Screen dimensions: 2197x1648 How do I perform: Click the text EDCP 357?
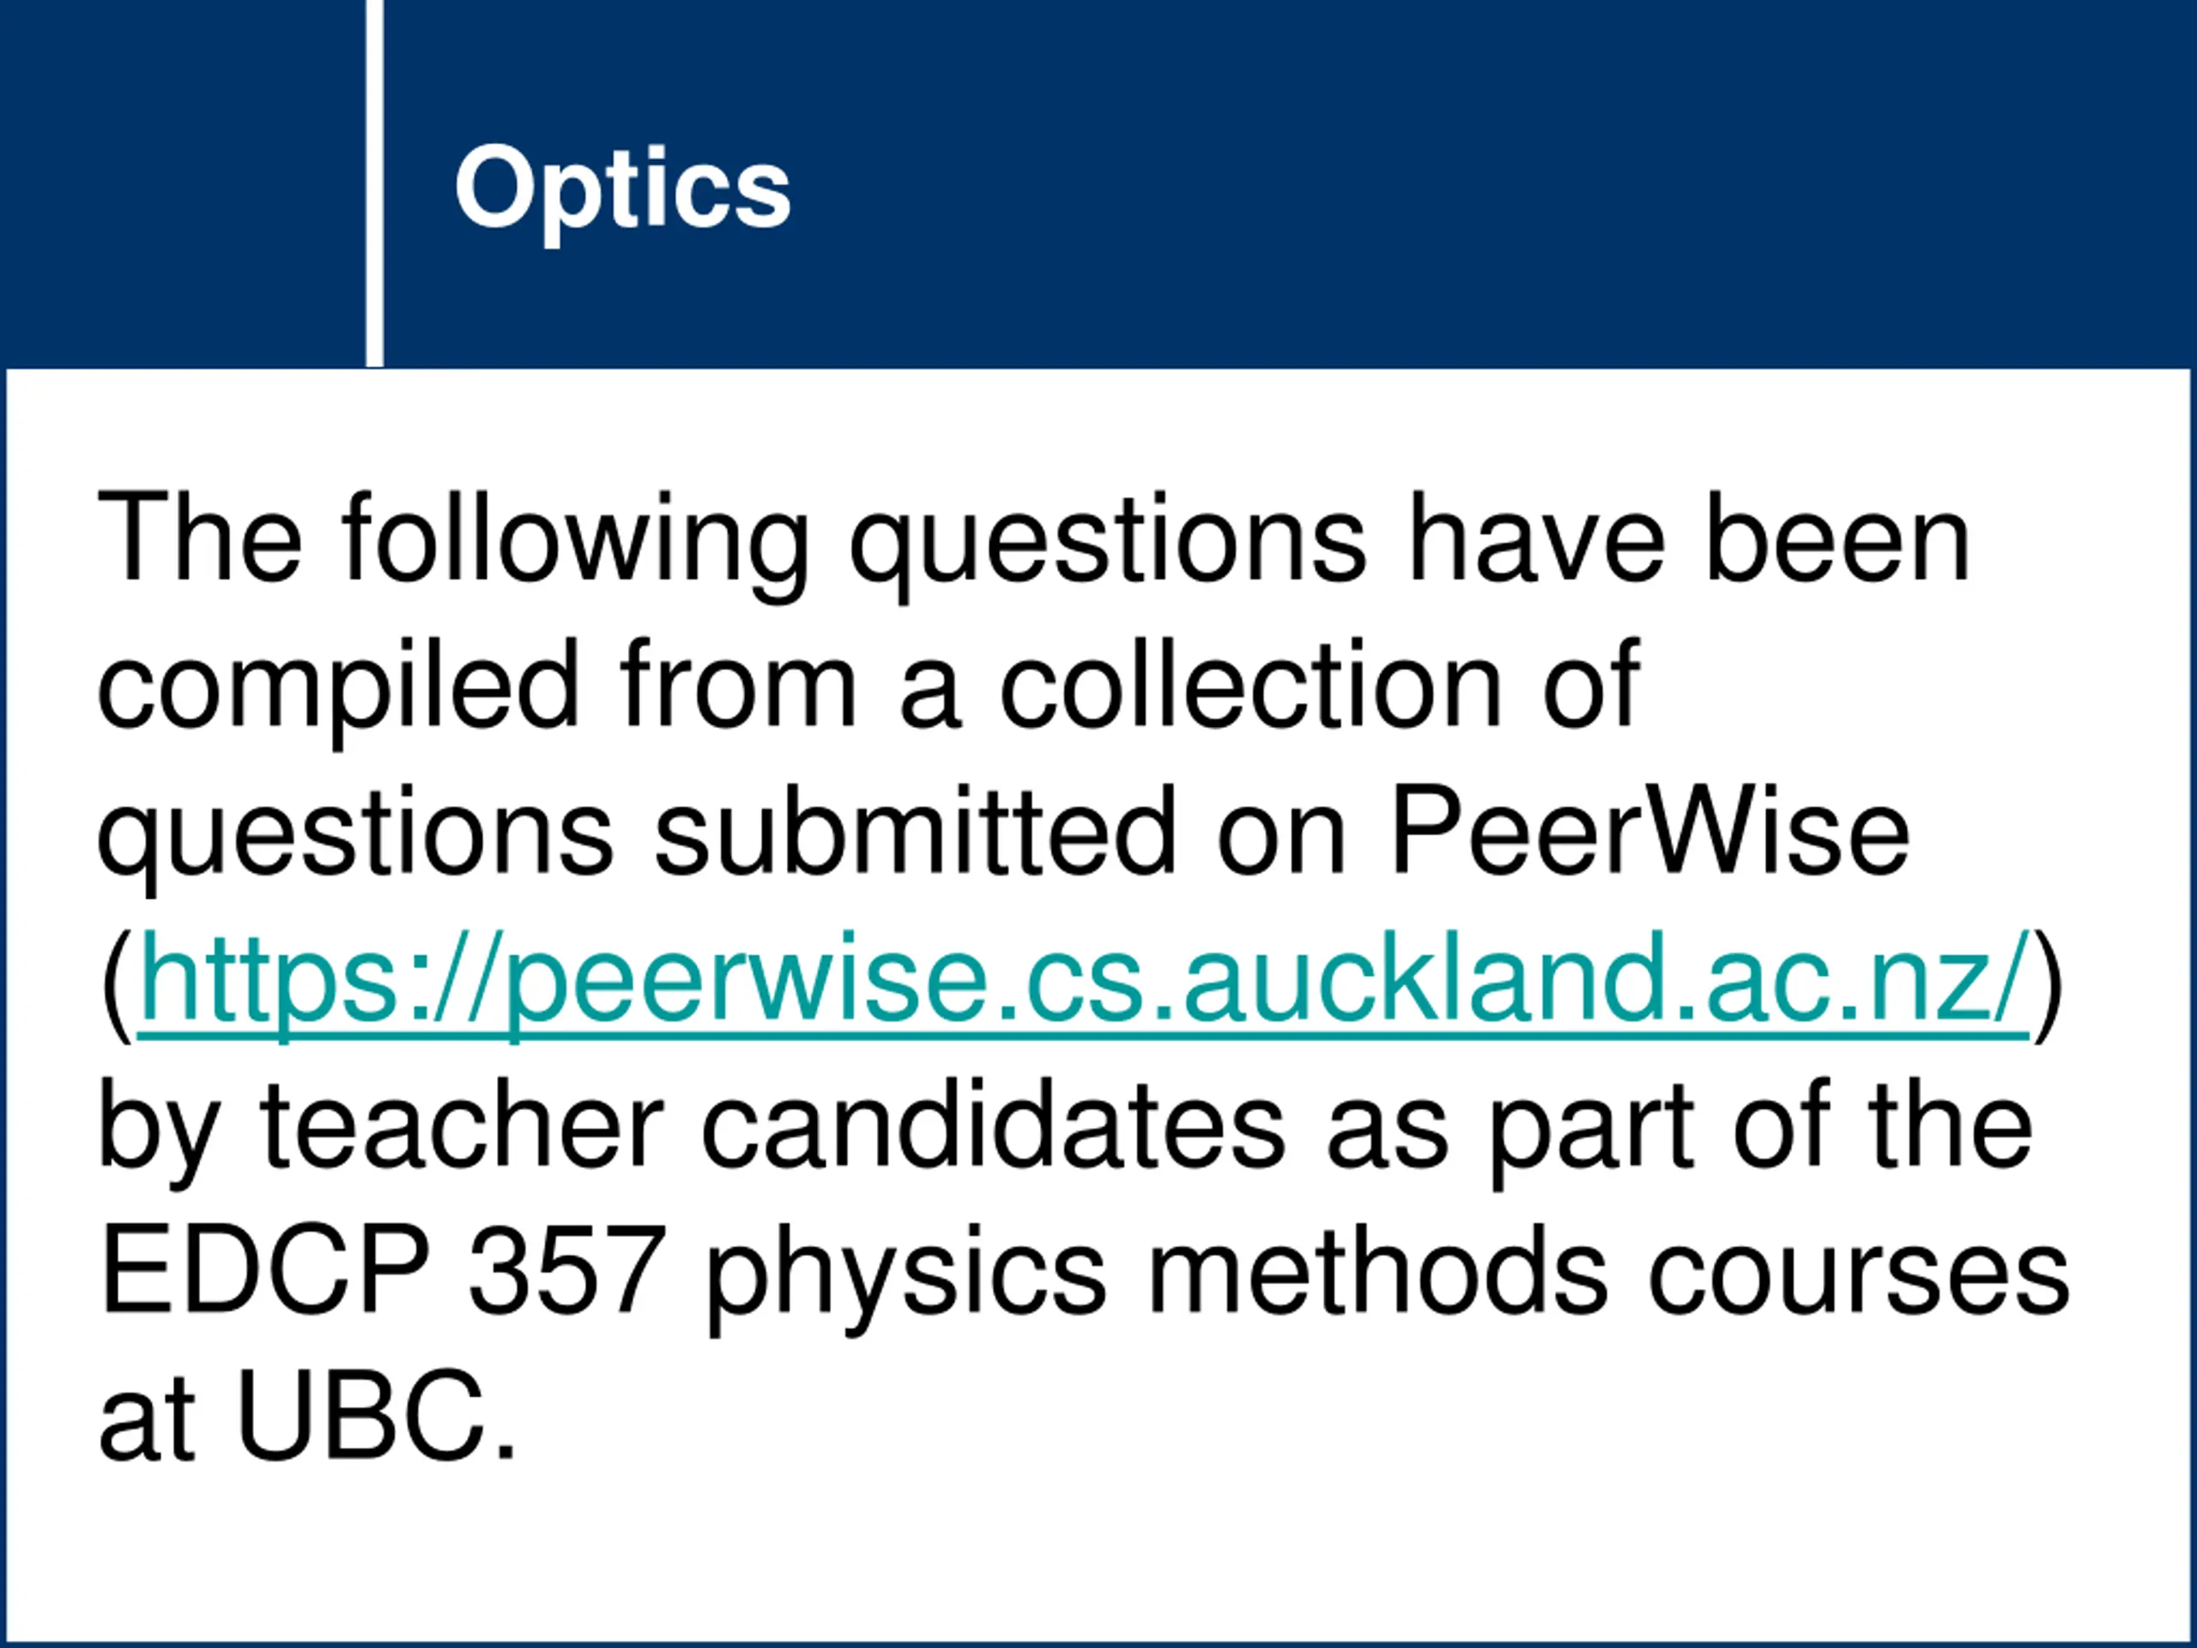point(383,1271)
